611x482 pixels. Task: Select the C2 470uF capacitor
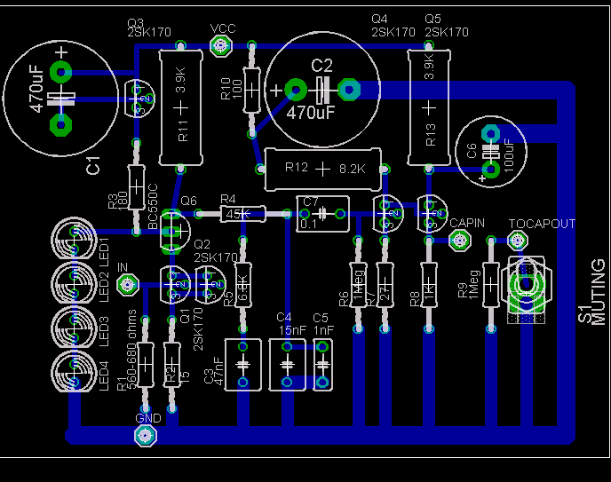pos(321,90)
